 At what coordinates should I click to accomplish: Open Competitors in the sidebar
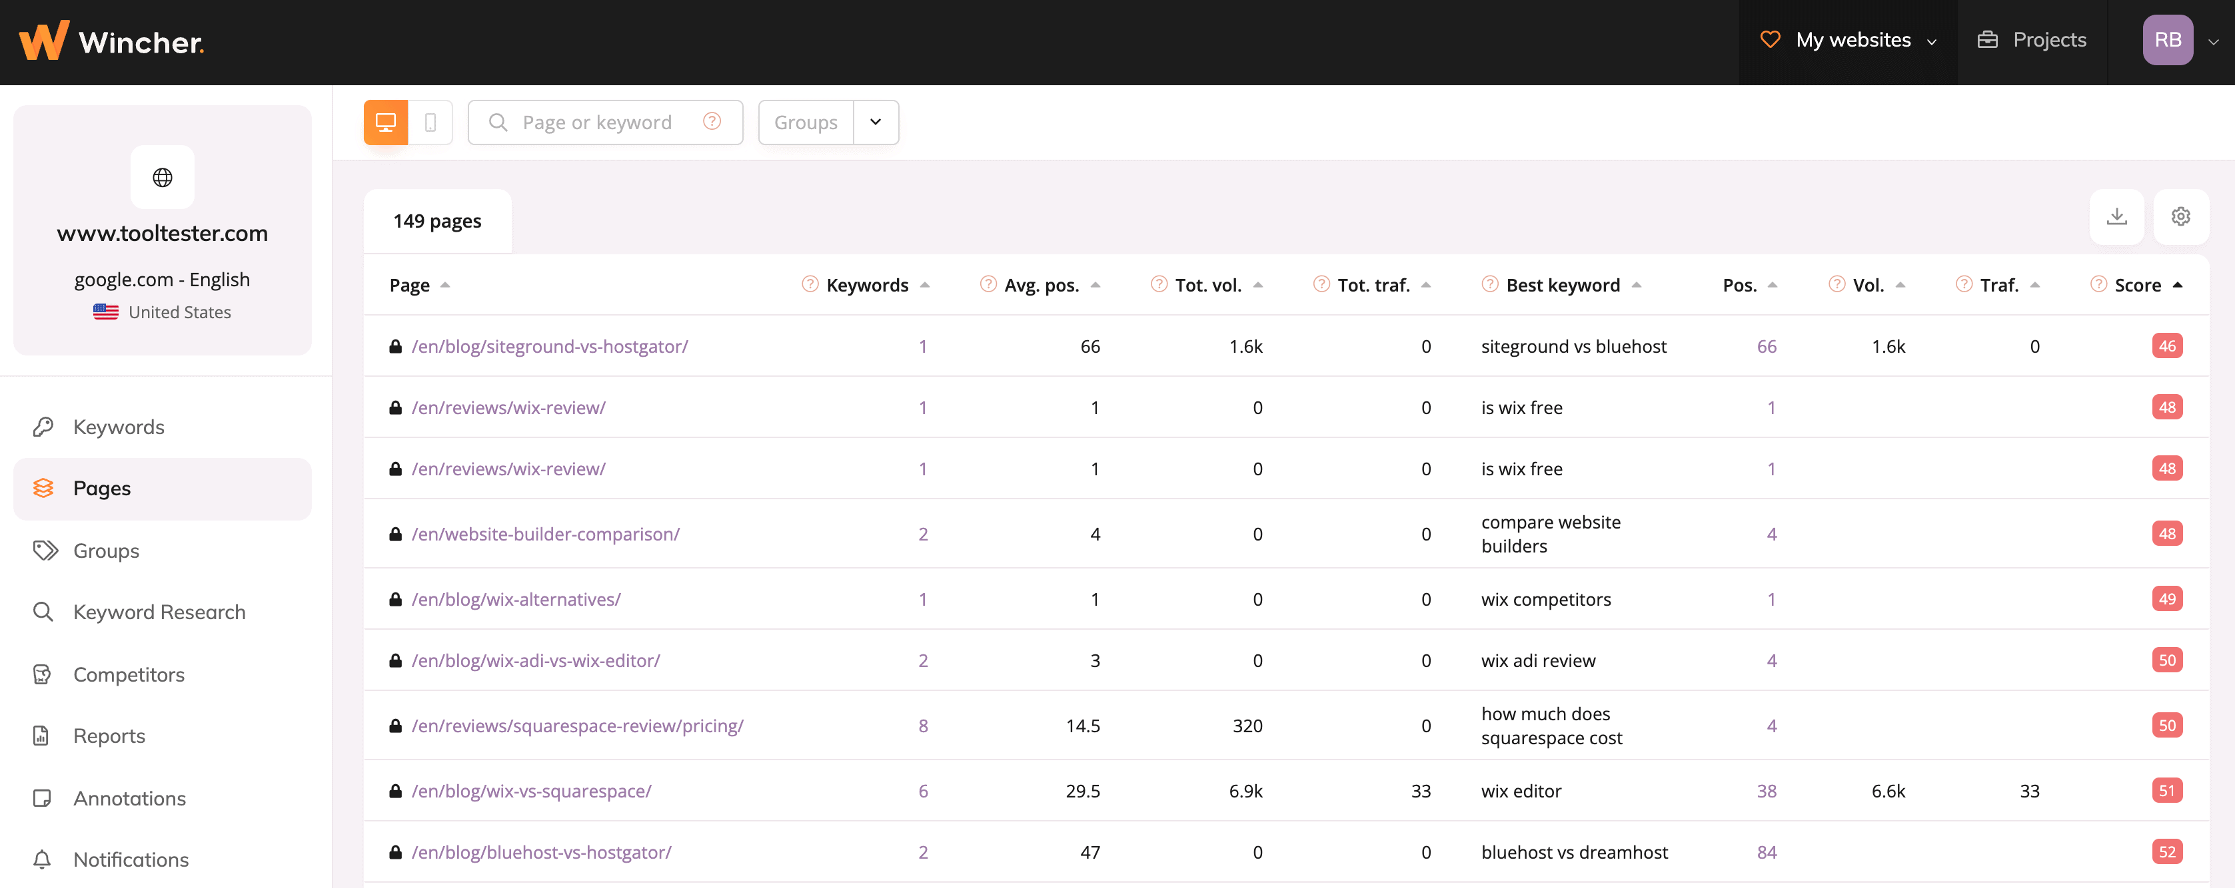pos(162,674)
